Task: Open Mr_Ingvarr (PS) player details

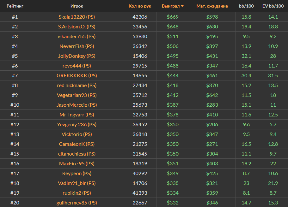Action: coord(77,115)
